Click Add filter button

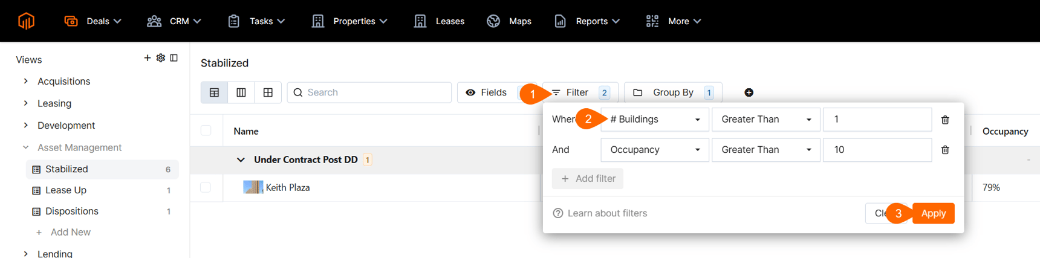(588, 179)
